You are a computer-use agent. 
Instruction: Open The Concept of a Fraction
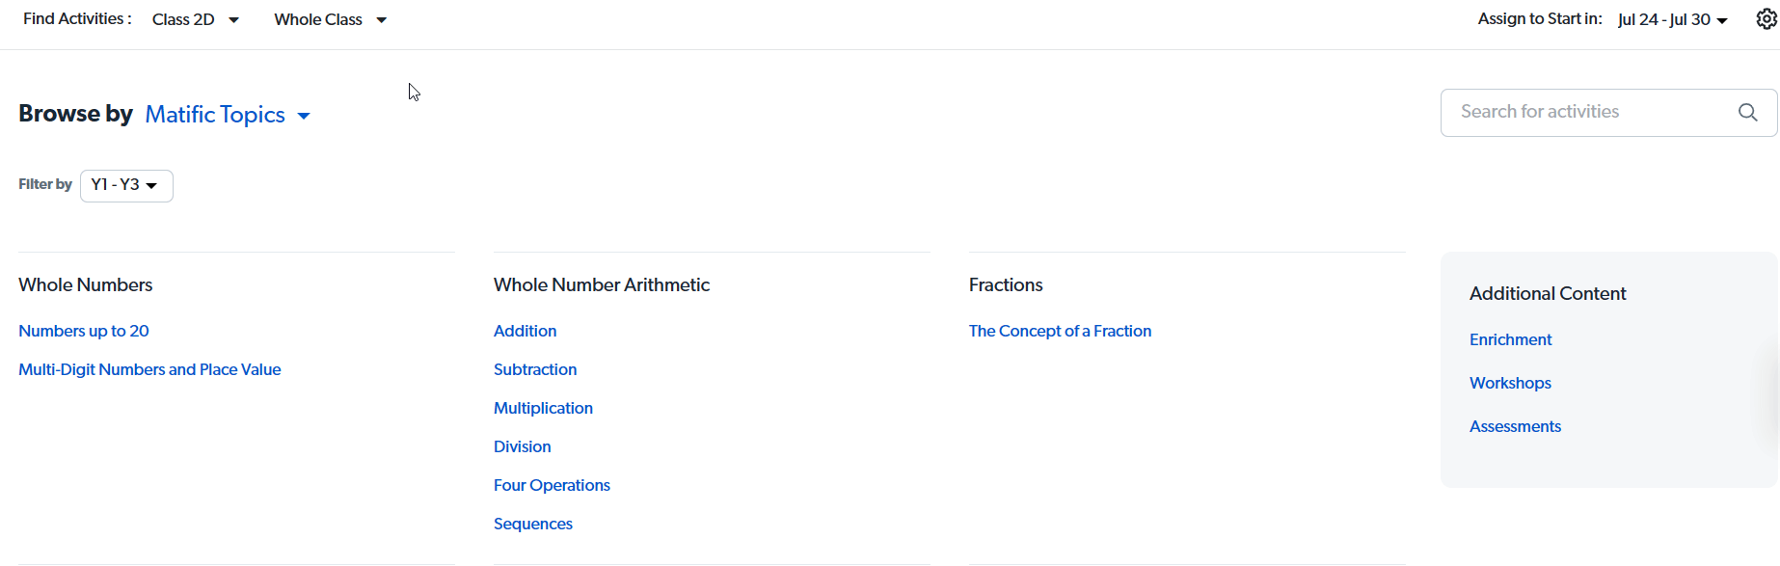(x=1060, y=331)
